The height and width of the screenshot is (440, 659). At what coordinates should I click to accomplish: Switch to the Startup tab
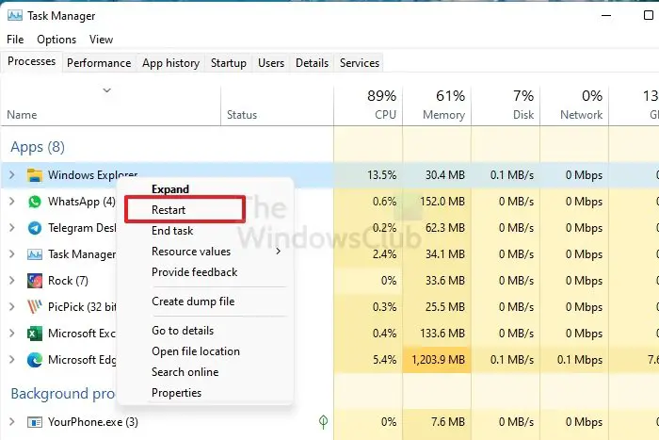pos(229,63)
